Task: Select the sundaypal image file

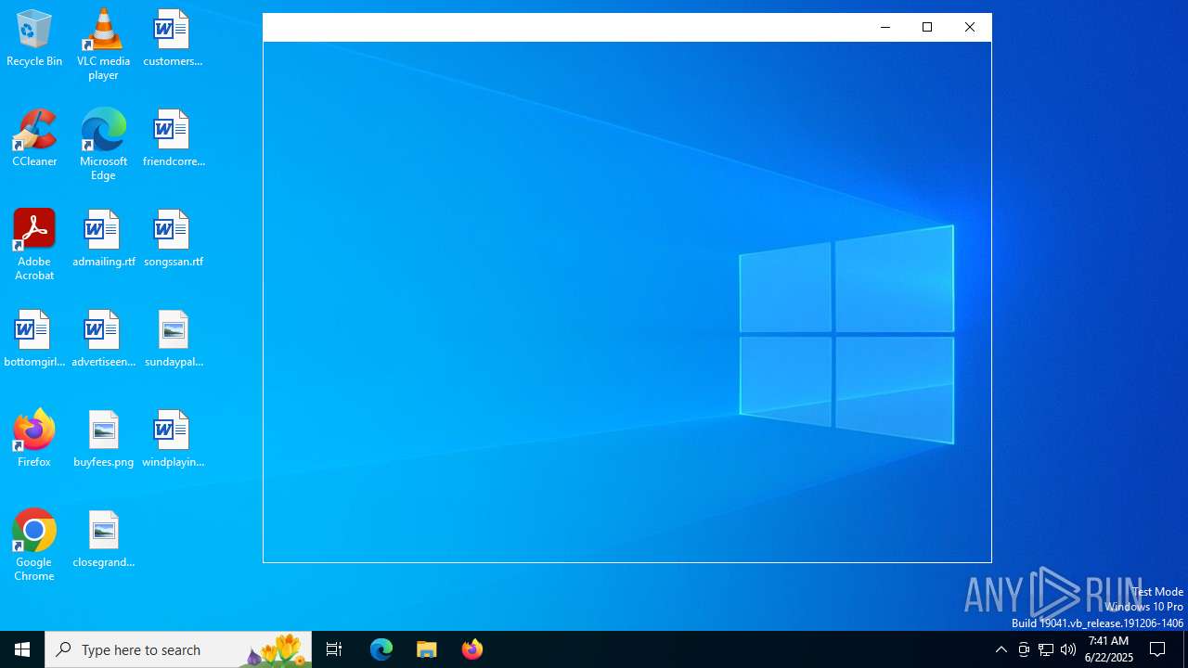Action: [173, 340]
